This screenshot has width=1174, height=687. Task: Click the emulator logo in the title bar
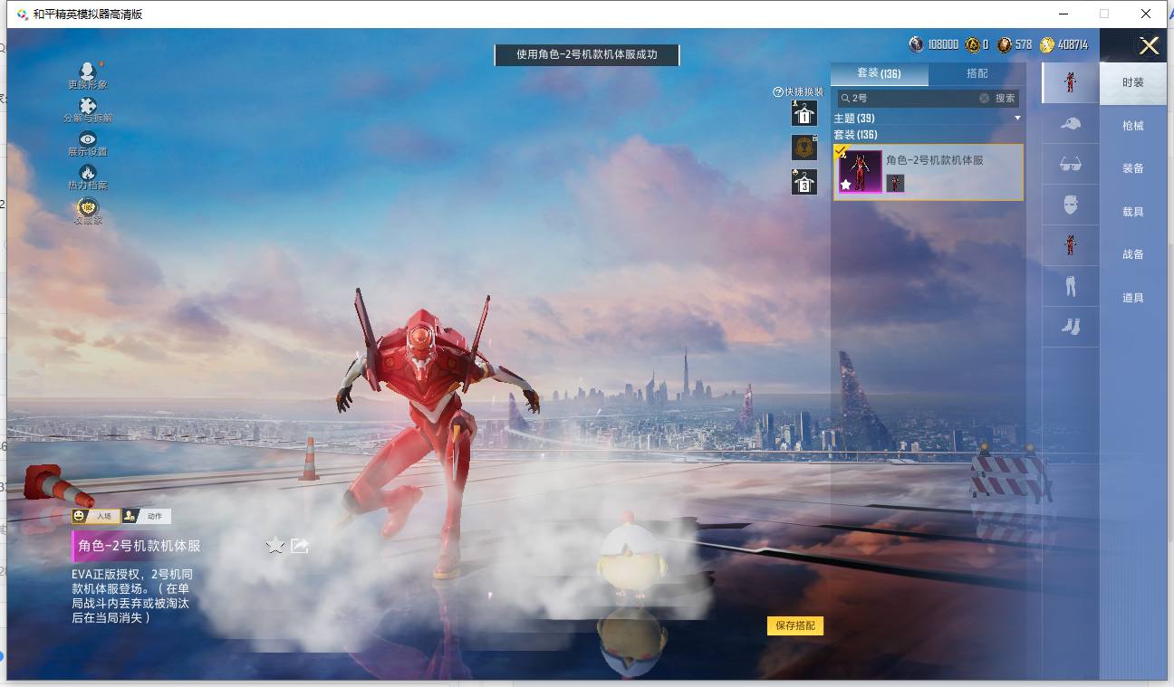click(22, 14)
